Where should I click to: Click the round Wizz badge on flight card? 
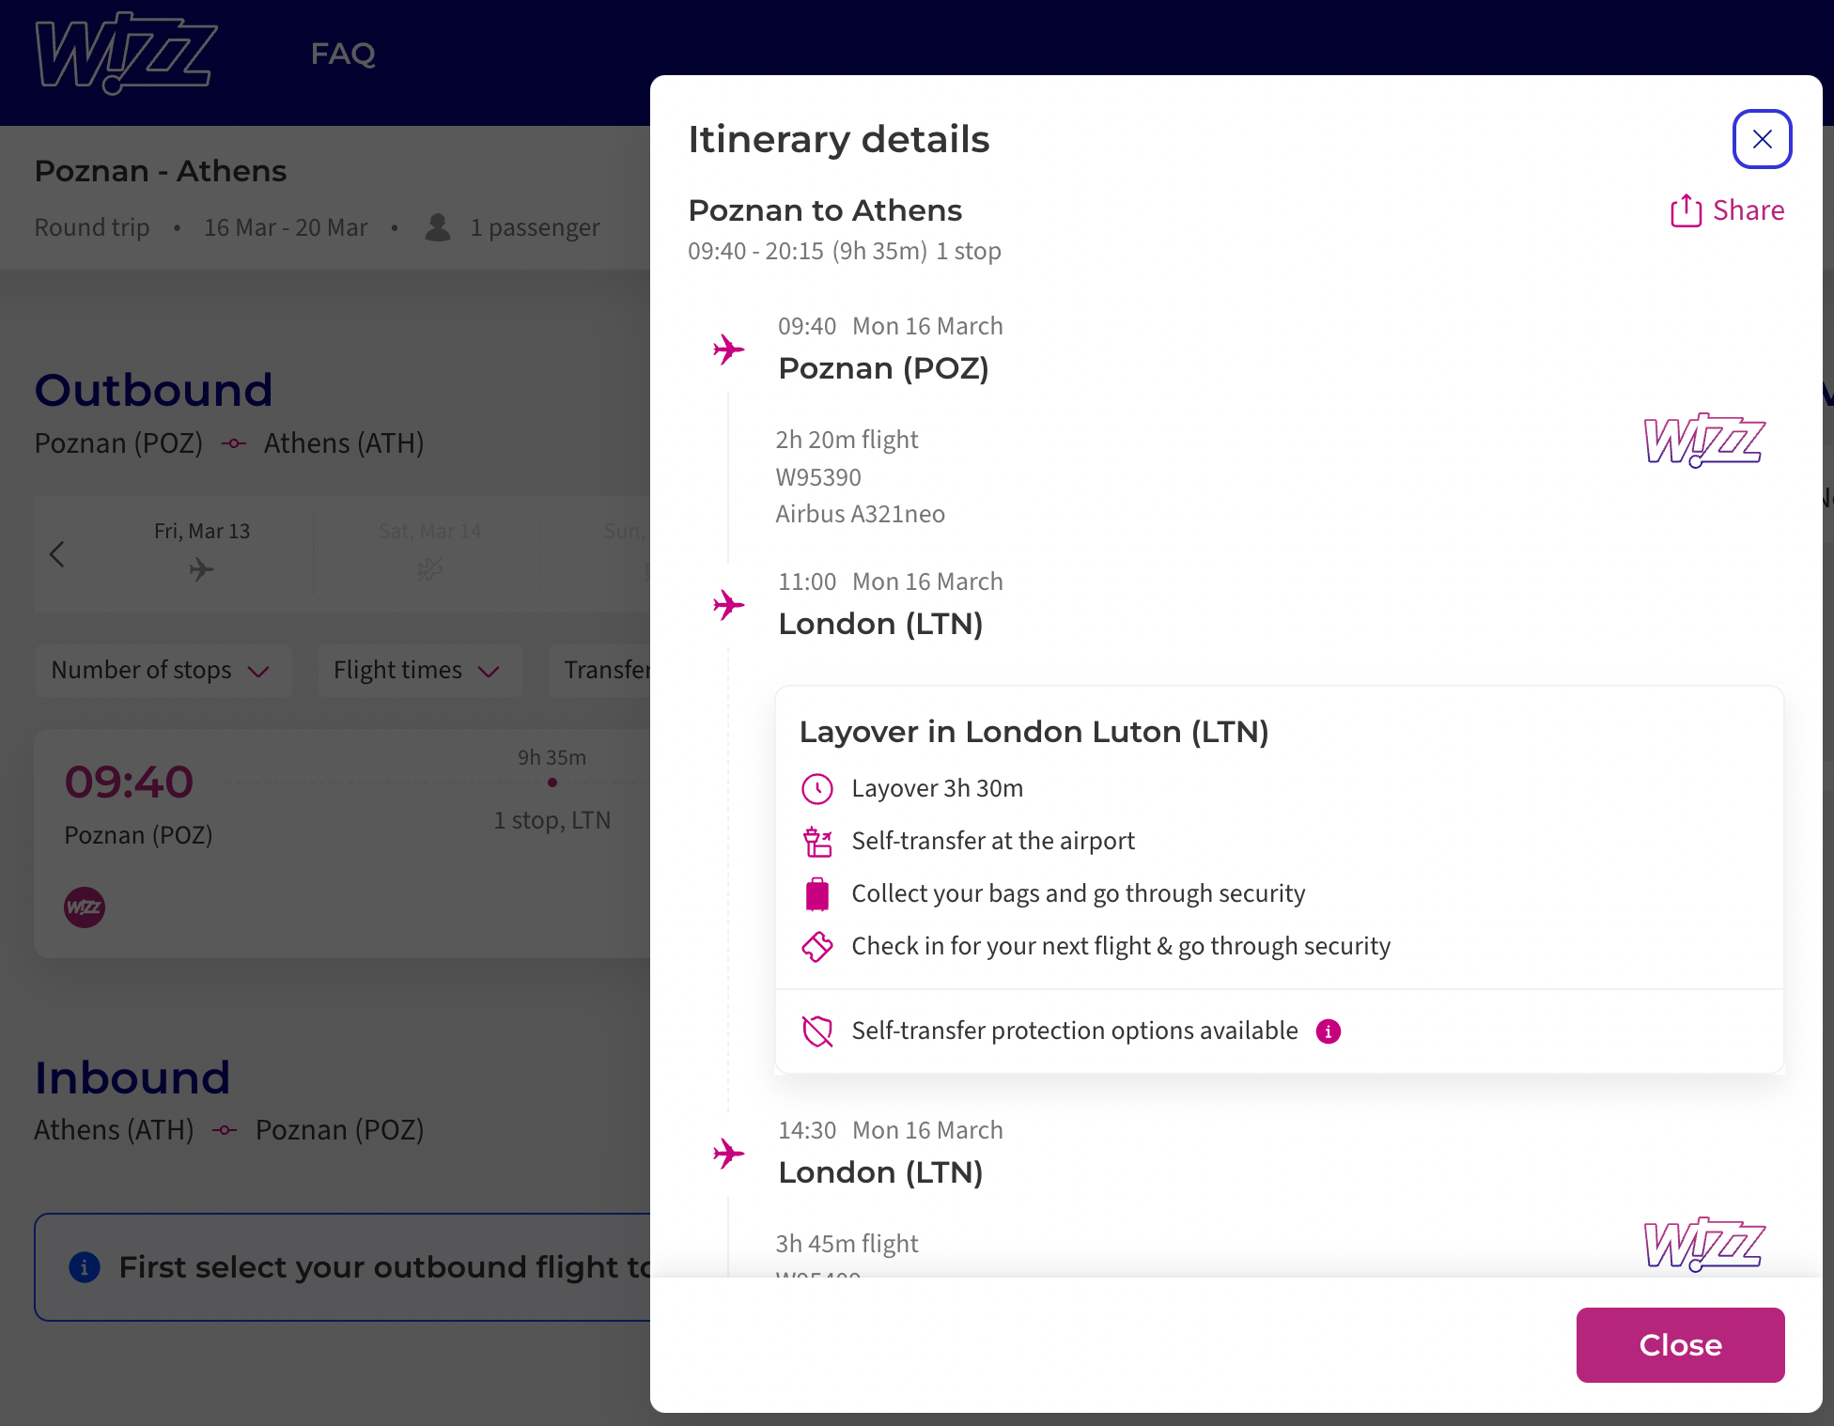(x=85, y=907)
